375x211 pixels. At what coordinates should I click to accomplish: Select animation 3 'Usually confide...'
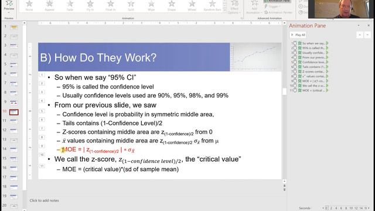pyautogui.click(x=309, y=53)
